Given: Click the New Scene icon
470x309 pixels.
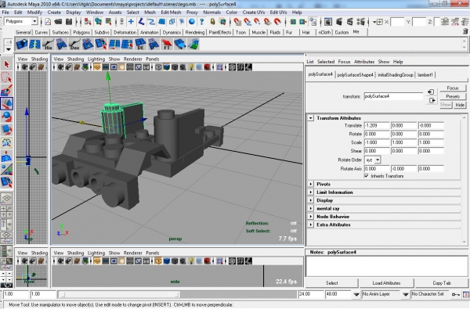Looking at the screenshot, I should coord(48,22).
